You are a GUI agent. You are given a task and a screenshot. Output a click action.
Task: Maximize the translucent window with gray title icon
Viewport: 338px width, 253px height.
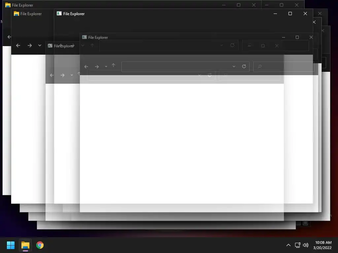pyautogui.click(x=297, y=37)
